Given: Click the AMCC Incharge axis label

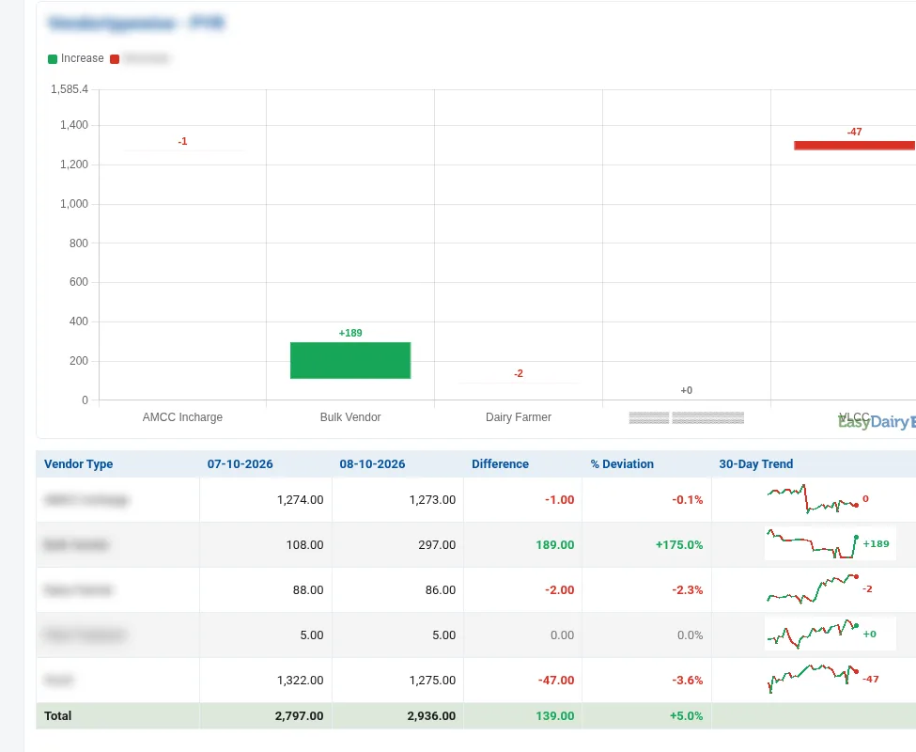Looking at the screenshot, I should click(x=182, y=417).
